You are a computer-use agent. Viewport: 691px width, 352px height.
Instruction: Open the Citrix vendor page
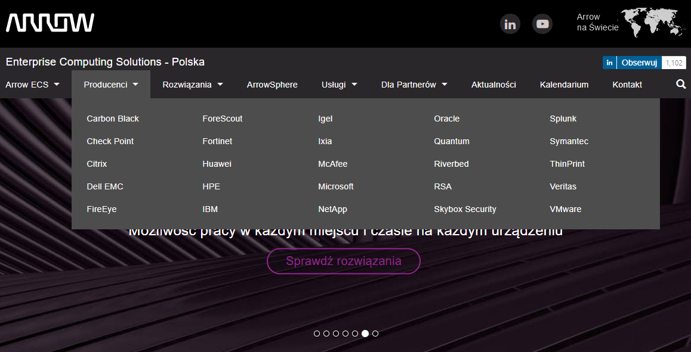click(x=97, y=164)
